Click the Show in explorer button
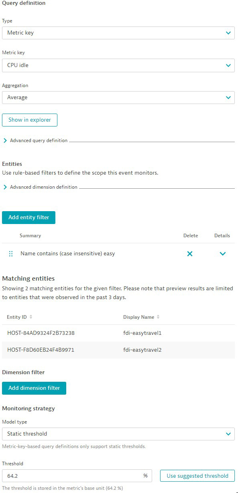Screen dimensions: 238x493 [29, 120]
